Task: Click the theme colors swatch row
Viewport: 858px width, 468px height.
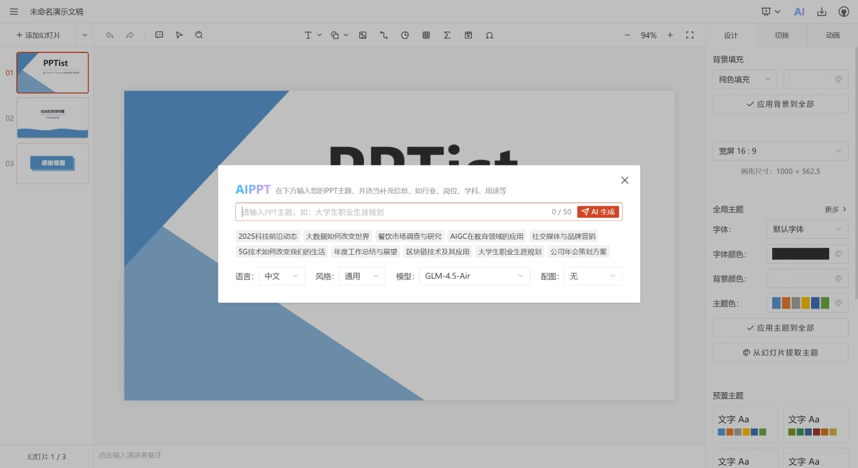Action: (800, 303)
